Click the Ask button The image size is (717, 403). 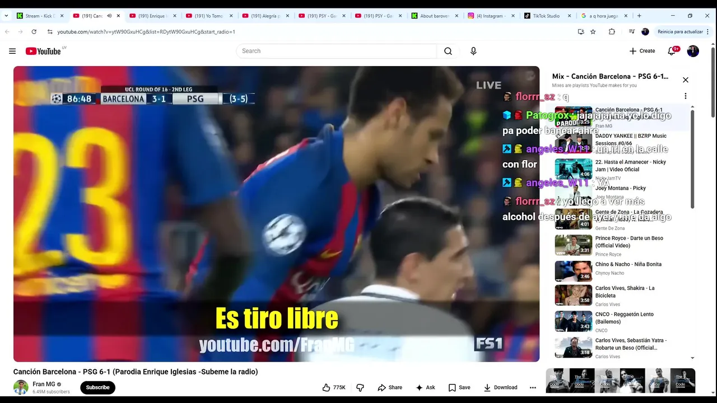425,387
